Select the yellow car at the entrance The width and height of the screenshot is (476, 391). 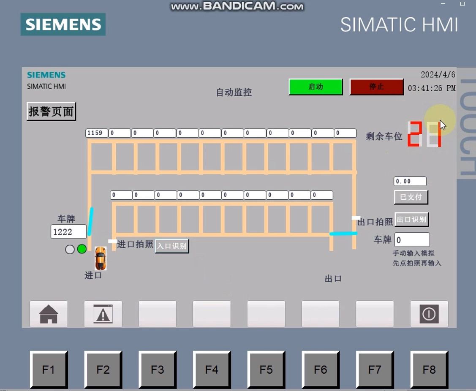click(101, 258)
